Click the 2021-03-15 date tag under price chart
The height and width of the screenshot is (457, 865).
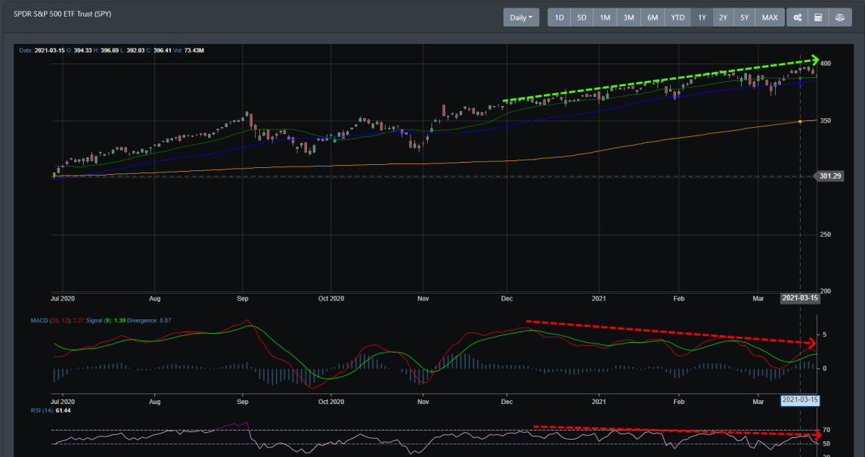click(x=800, y=298)
